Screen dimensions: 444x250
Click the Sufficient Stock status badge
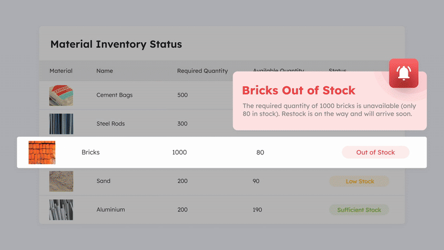point(359,210)
